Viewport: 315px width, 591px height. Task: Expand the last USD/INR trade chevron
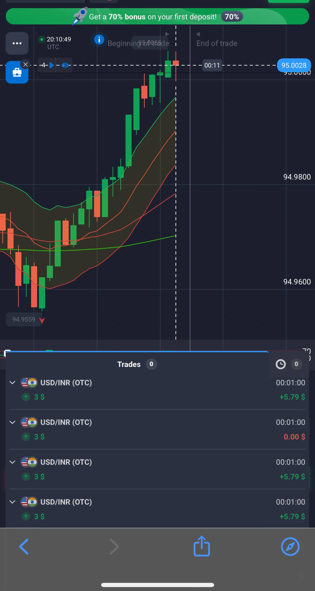(12, 502)
